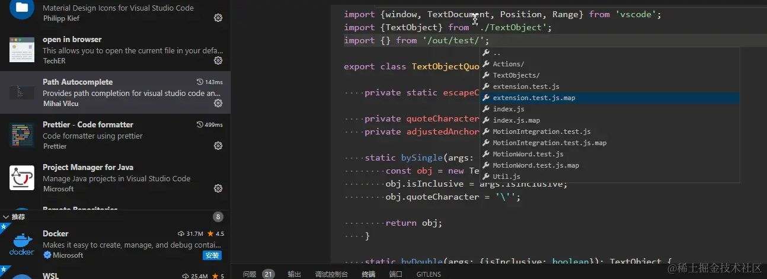
Task: Open the Project Manager for Java gear menu
Action: pos(218,188)
